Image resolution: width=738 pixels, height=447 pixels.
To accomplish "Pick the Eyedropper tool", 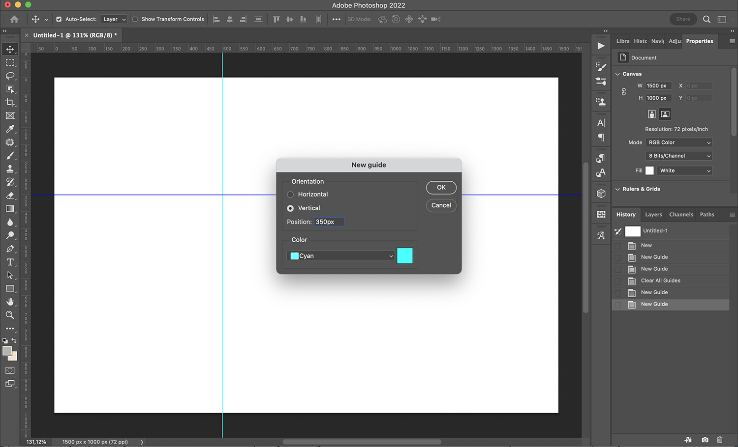I will (10, 129).
